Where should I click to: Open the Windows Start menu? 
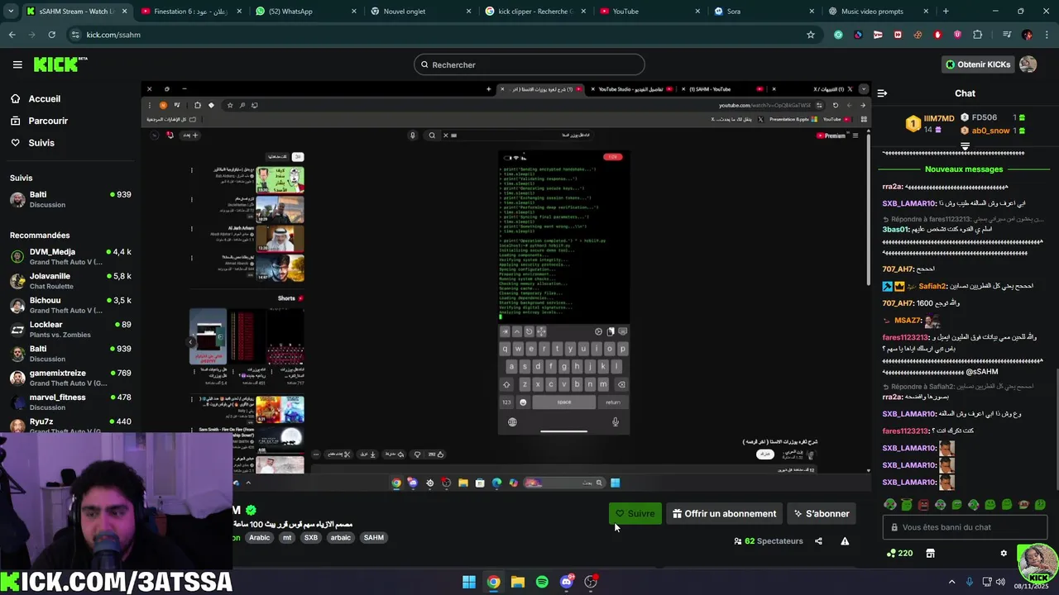(x=469, y=582)
